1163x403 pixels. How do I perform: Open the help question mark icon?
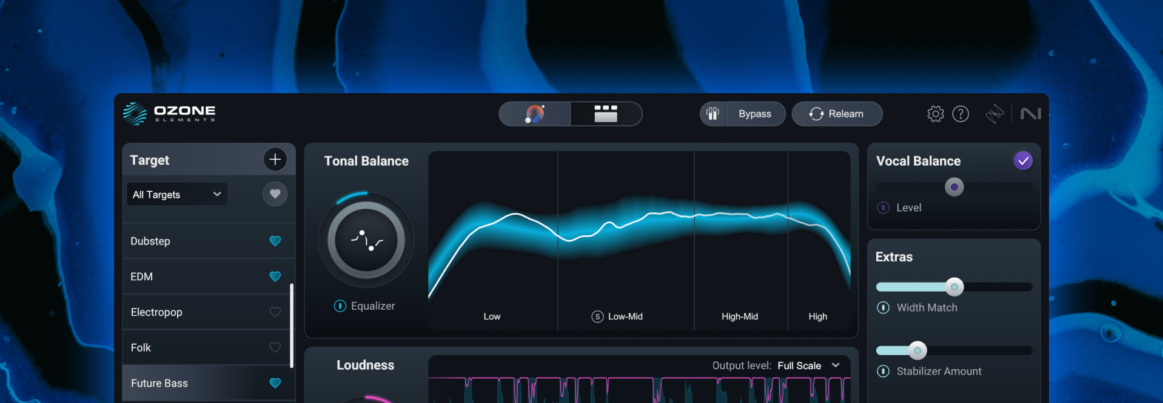(960, 114)
